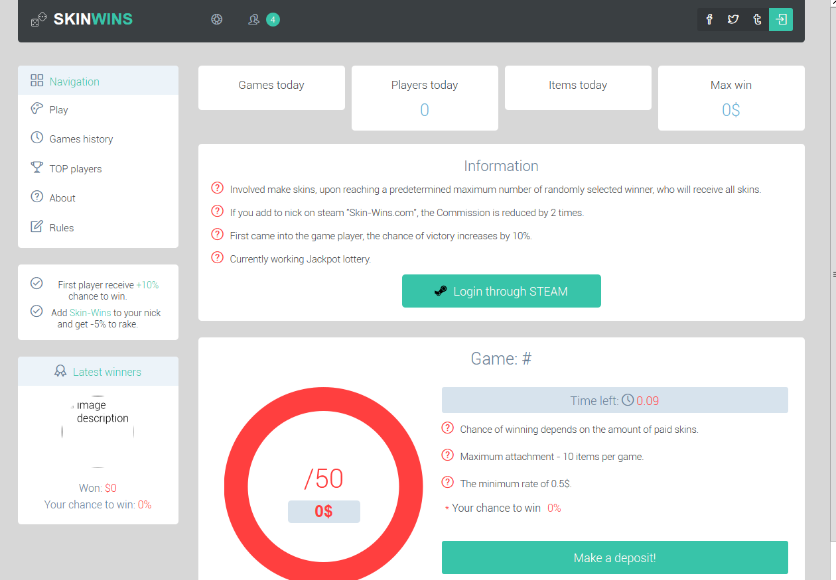The height and width of the screenshot is (580, 836).
Task: Click the '0.09' time left value
Action: tap(648, 400)
